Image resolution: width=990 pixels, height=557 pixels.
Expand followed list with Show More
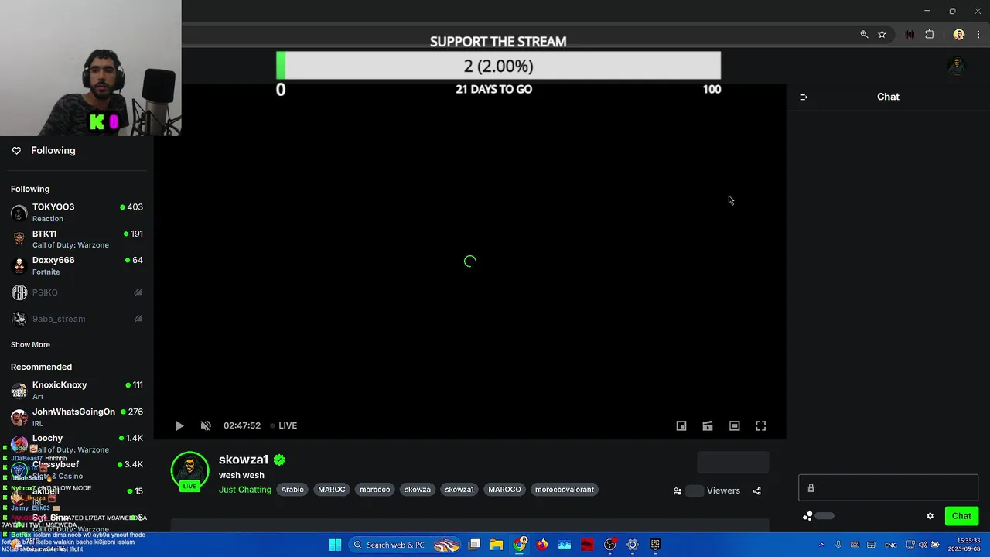point(30,345)
